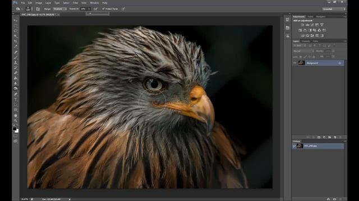Image resolution: width=359 pixels, height=201 pixels.
Task: Select the Gradient tool
Action: 16,78
